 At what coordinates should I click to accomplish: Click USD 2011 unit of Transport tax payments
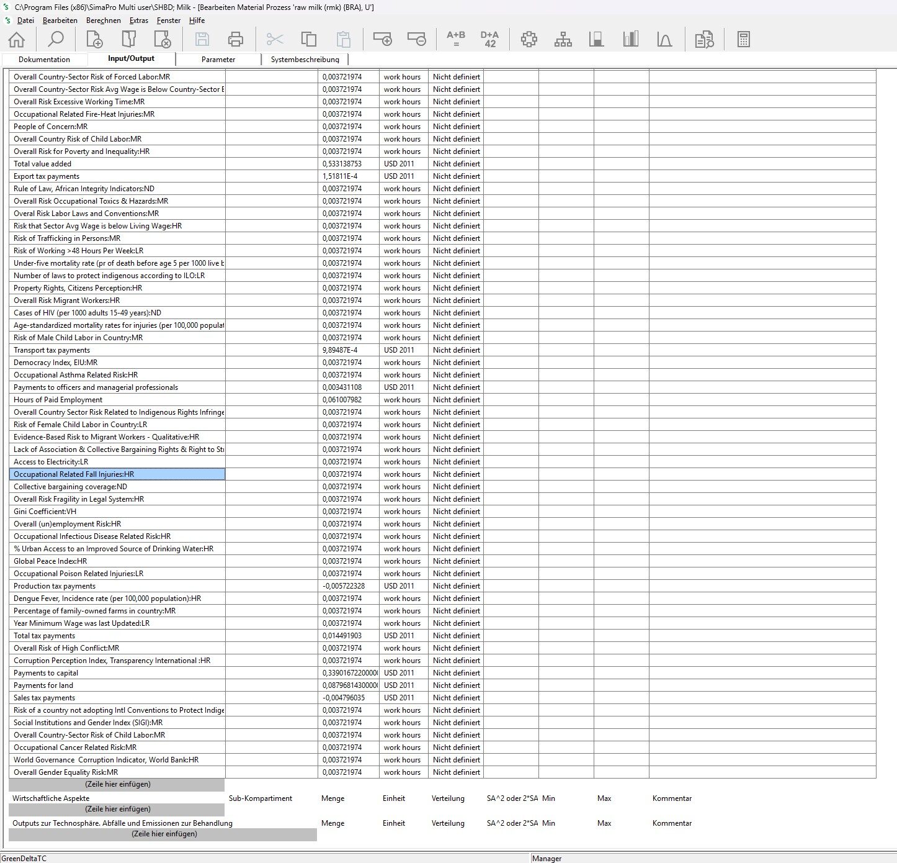404,350
